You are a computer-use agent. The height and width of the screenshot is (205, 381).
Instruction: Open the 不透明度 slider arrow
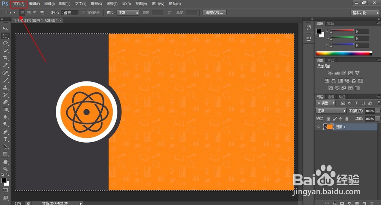click(377, 111)
